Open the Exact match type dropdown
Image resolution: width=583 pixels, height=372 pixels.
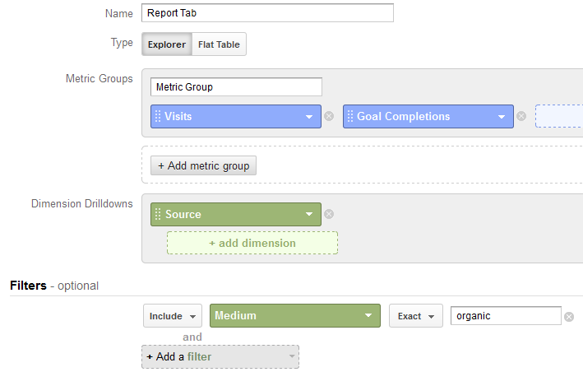coord(415,316)
